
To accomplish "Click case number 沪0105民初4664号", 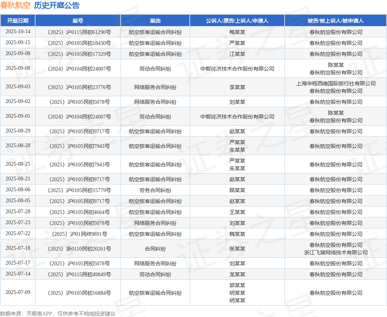I will (79, 212).
